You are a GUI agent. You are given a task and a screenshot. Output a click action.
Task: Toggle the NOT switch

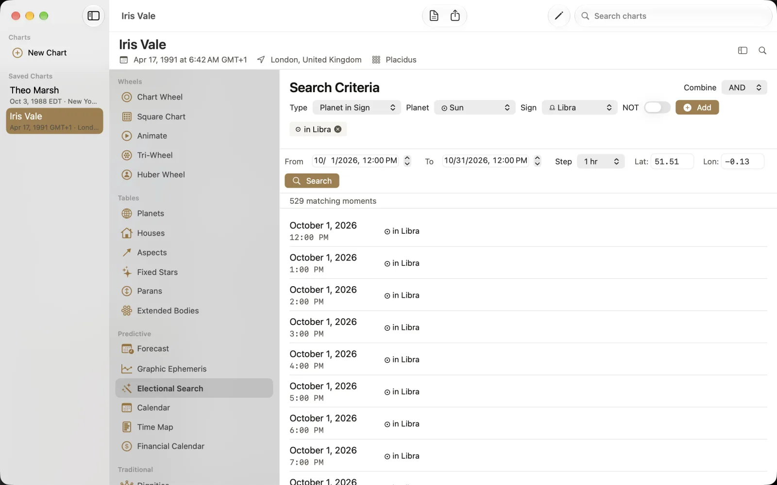(x=657, y=108)
